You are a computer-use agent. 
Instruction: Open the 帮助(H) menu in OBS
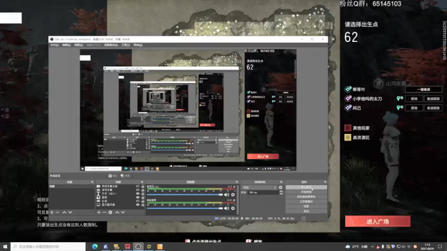coord(138,45)
